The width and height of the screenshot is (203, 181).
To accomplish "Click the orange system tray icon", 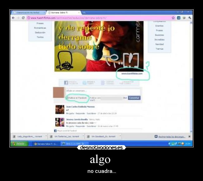I will point(183,144).
